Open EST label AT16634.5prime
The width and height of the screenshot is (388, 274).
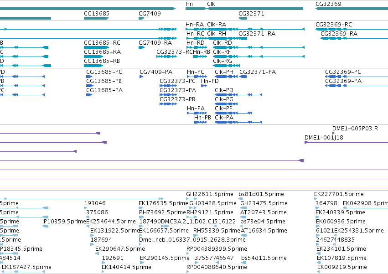[264, 231]
